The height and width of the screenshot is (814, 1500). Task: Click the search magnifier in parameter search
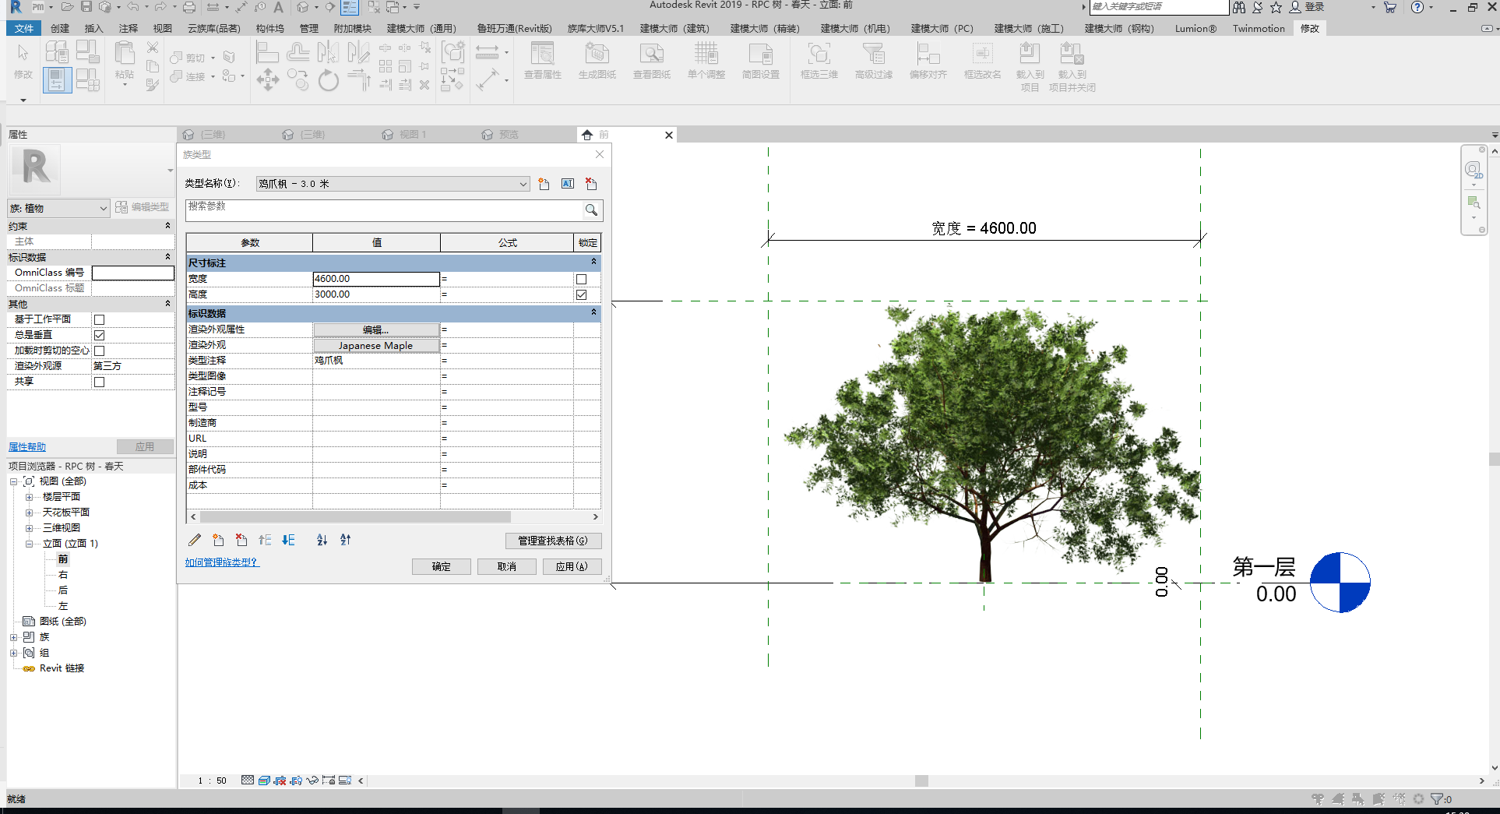(591, 210)
